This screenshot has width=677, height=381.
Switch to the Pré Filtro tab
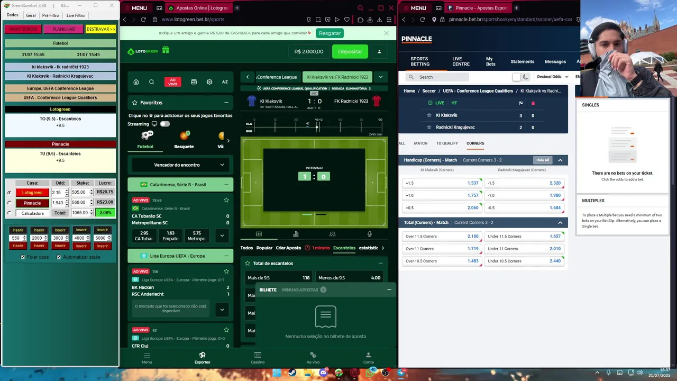pyautogui.click(x=51, y=15)
